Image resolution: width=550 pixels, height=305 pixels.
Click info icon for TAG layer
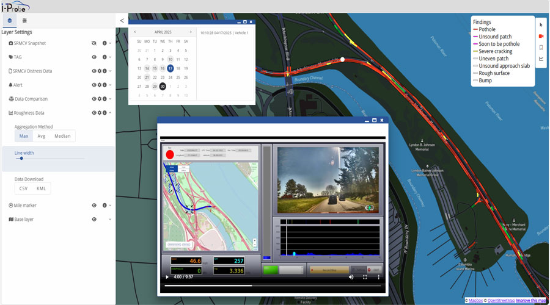click(105, 57)
